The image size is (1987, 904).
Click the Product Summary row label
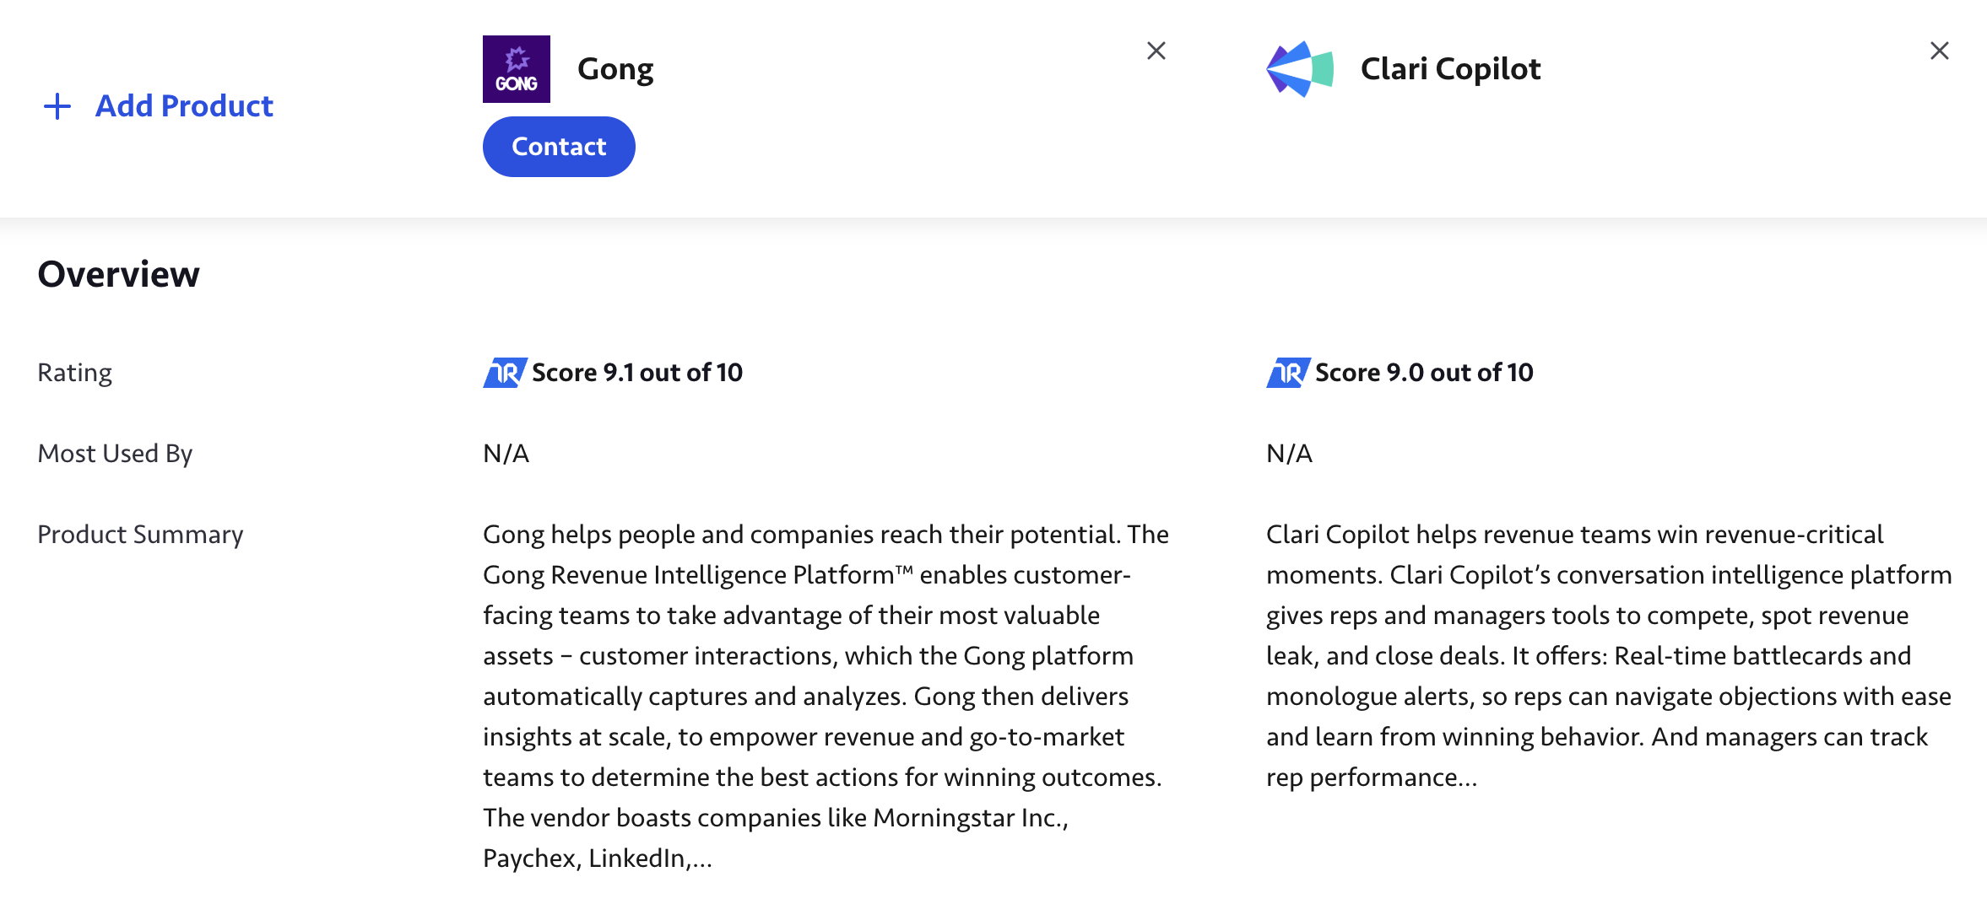click(140, 535)
